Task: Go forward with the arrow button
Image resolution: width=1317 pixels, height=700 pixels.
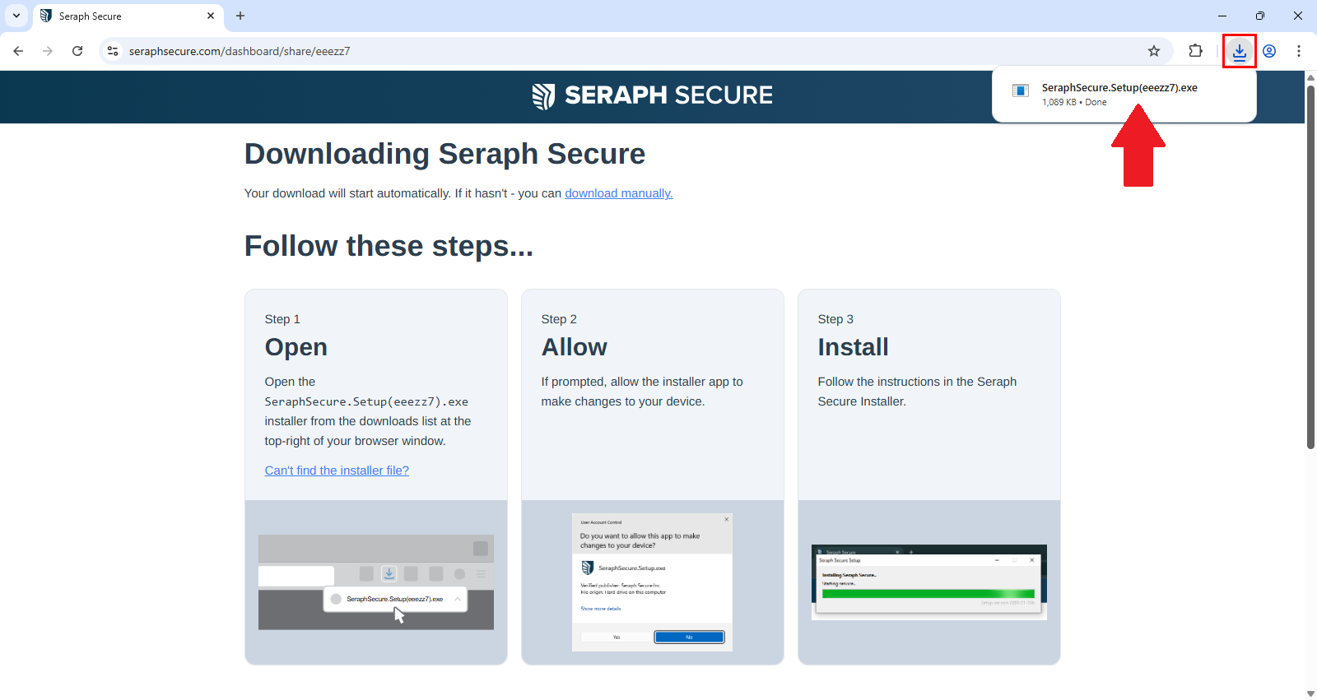Action: (48, 51)
